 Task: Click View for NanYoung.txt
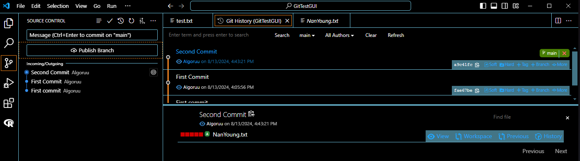point(439,136)
